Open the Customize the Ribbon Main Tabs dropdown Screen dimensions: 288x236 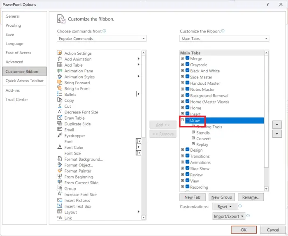tap(224, 39)
